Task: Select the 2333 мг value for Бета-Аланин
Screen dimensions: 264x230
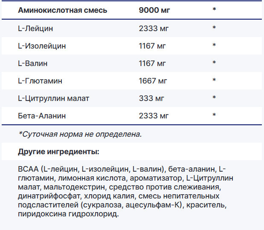Action: click(154, 115)
